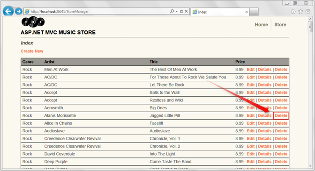Open the address bar dropdown arrow
The width and height of the screenshot is (315, 171).
point(177,11)
